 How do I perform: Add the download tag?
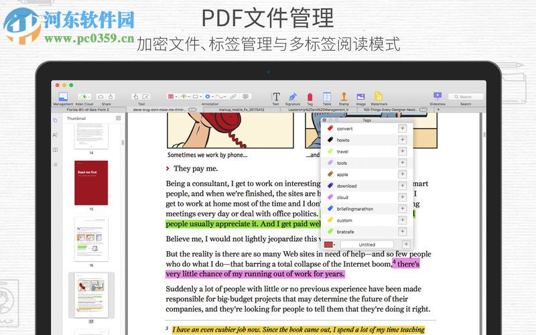[403, 186]
